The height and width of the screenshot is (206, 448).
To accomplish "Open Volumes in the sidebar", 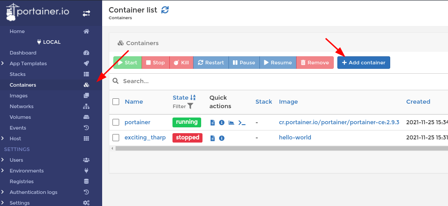I will (x=20, y=117).
